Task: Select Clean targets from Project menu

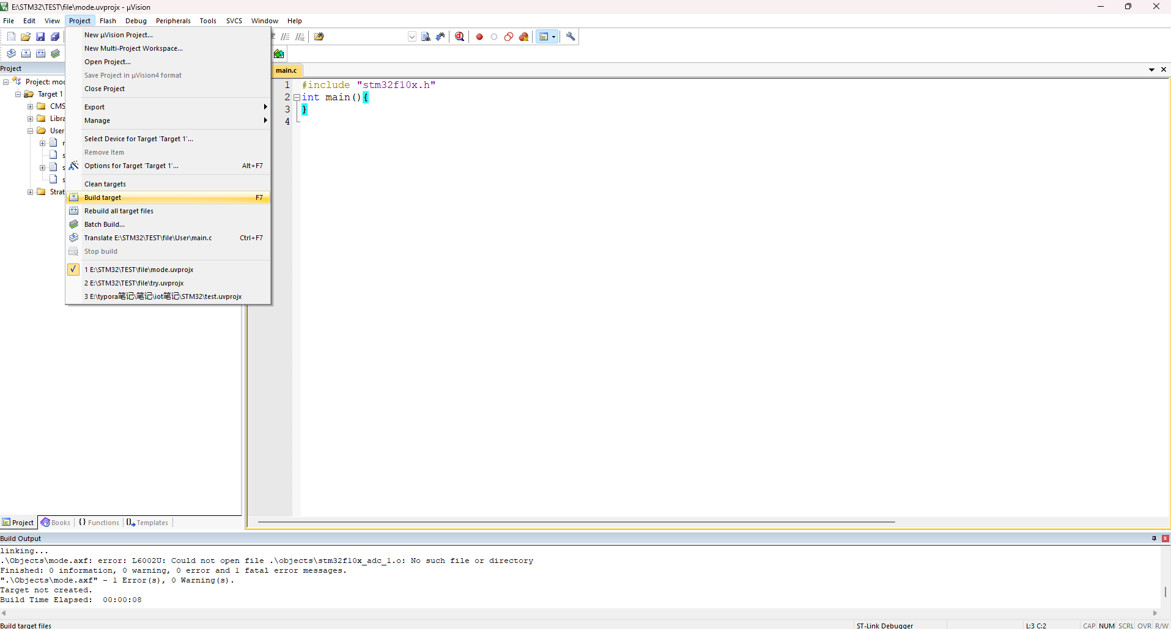Action: (105, 184)
